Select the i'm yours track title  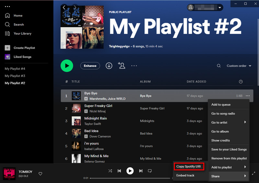coord(91,143)
